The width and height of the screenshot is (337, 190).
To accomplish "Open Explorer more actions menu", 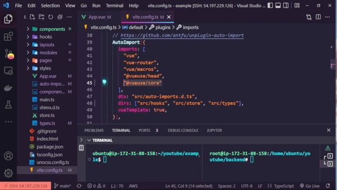I will [69, 17].
